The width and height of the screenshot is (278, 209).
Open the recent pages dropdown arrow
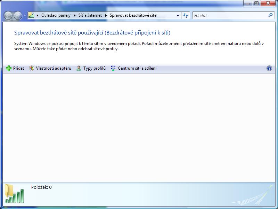pos(25,16)
